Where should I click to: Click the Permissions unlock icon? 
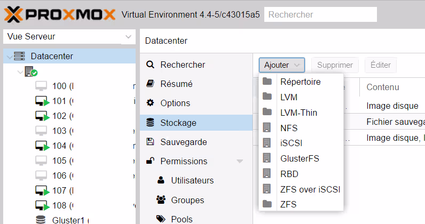[150, 161]
